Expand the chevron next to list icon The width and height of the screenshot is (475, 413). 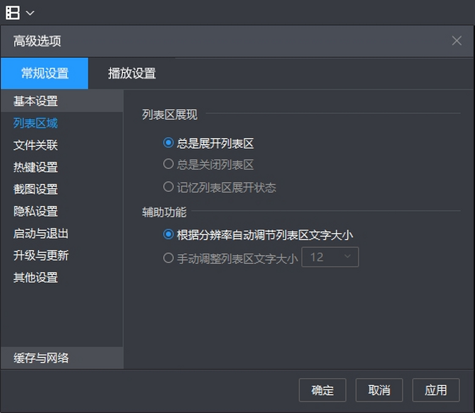30,13
